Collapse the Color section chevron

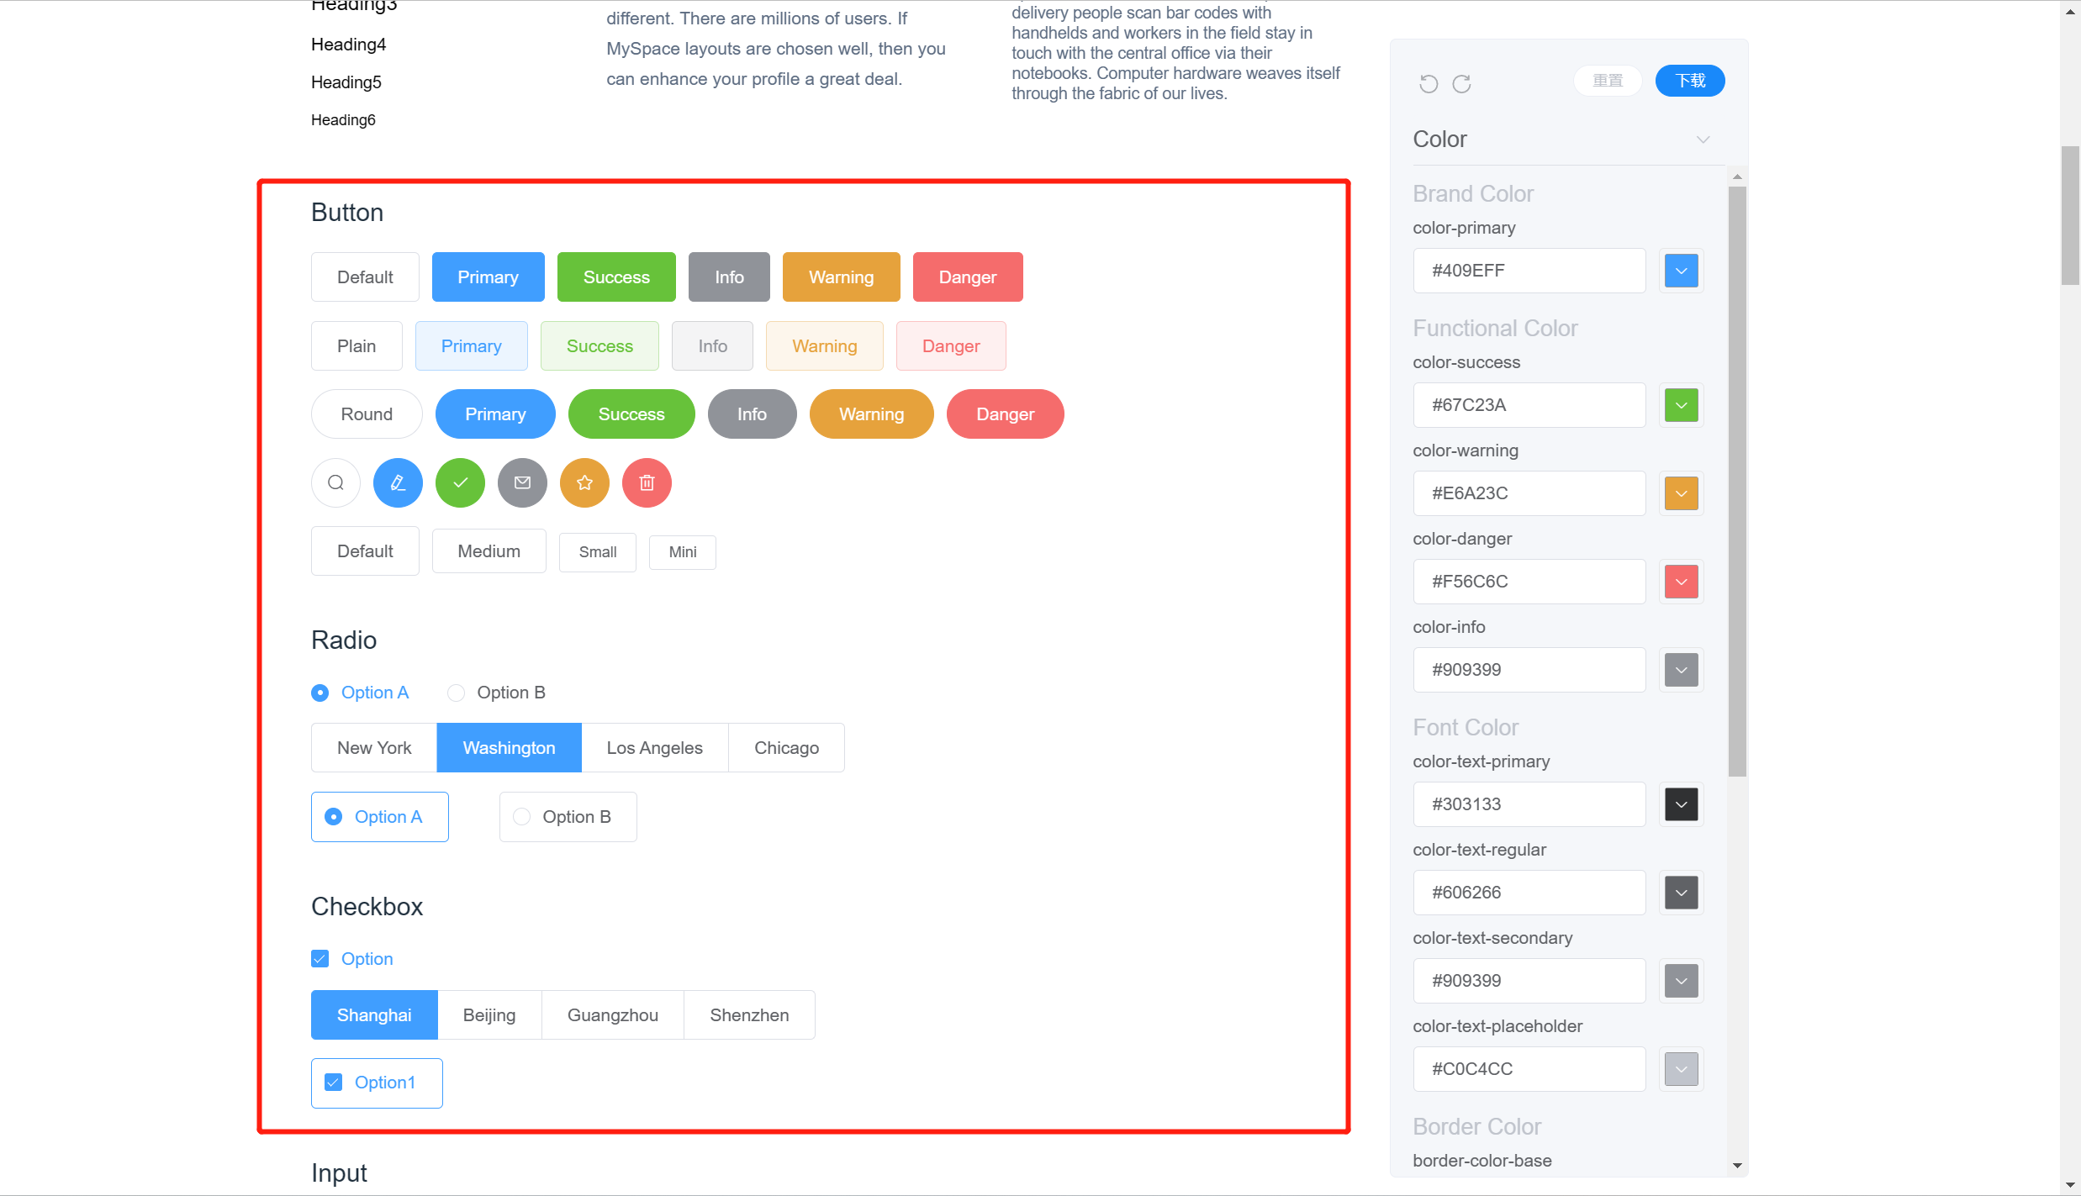click(1703, 140)
